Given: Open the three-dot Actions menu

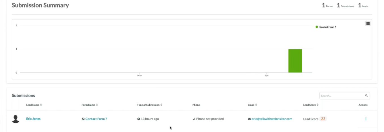Looking at the screenshot, I should click(x=366, y=119).
